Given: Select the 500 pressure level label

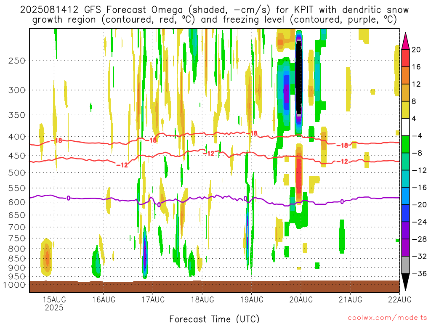Looking at the screenshot, I should coord(17,173).
